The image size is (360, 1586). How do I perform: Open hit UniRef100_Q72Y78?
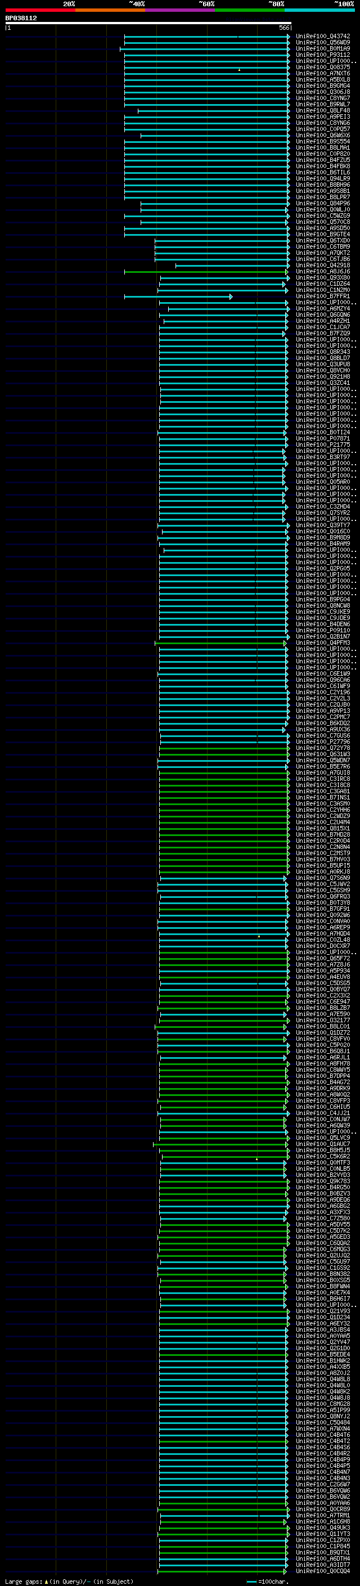pos(323,748)
